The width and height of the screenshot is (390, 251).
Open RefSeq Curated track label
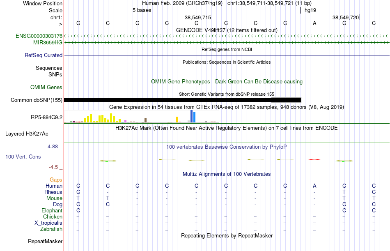[x=44, y=55]
